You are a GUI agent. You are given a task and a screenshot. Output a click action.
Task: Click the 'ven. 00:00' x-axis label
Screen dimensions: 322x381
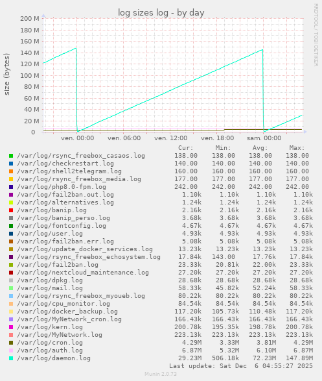pyautogui.click(x=77, y=138)
